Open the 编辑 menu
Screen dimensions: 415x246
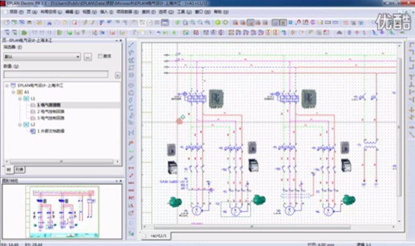coord(72,12)
